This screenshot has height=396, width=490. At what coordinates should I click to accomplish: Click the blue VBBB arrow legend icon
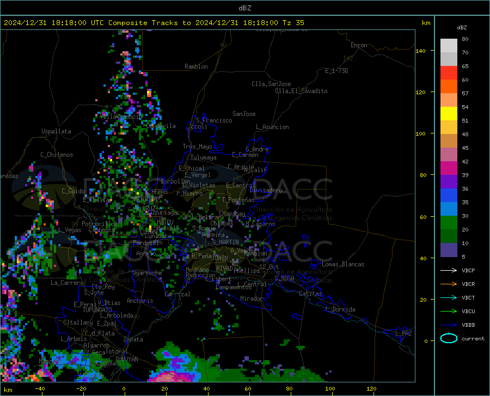449,325
